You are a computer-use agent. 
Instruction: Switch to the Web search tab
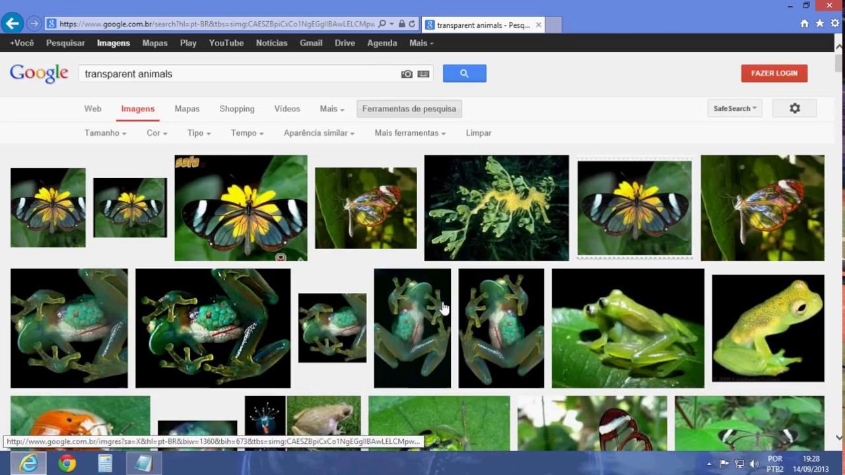(x=93, y=109)
